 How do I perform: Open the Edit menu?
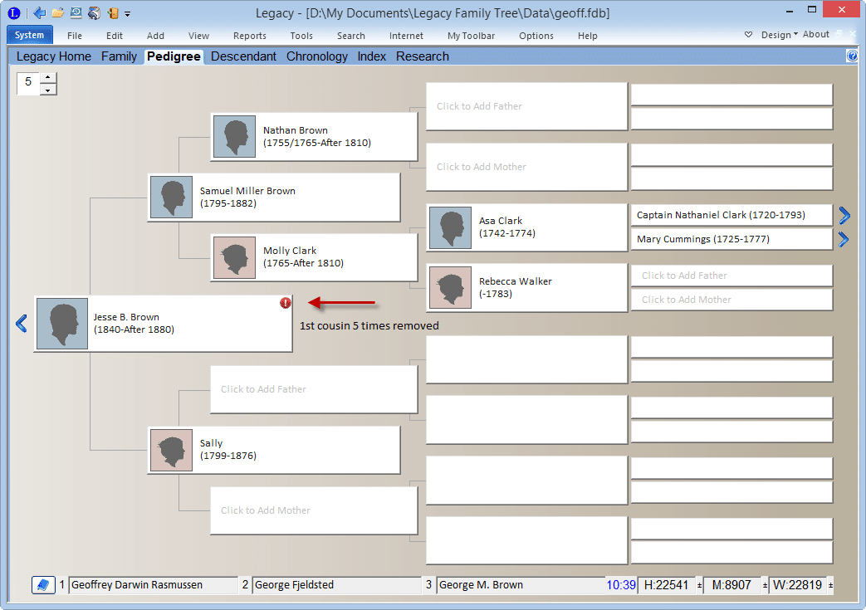pyautogui.click(x=115, y=36)
